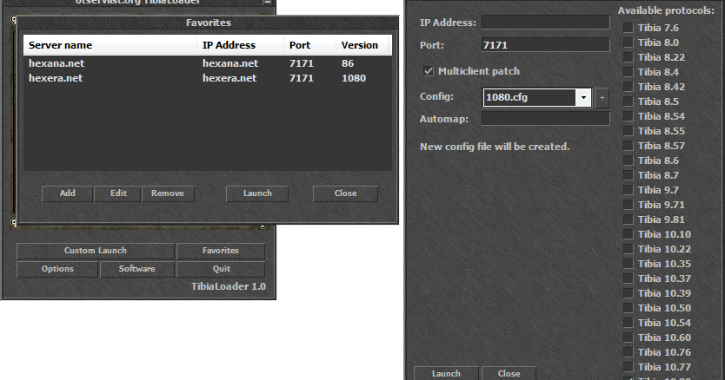Sort by IP Address column header
725x380 pixels.
click(241, 45)
